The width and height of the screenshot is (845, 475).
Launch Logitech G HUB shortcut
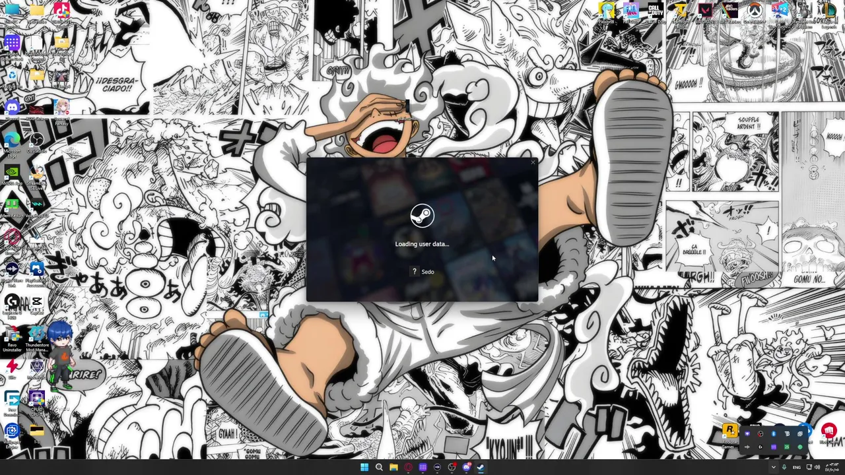click(x=12, y=305)
